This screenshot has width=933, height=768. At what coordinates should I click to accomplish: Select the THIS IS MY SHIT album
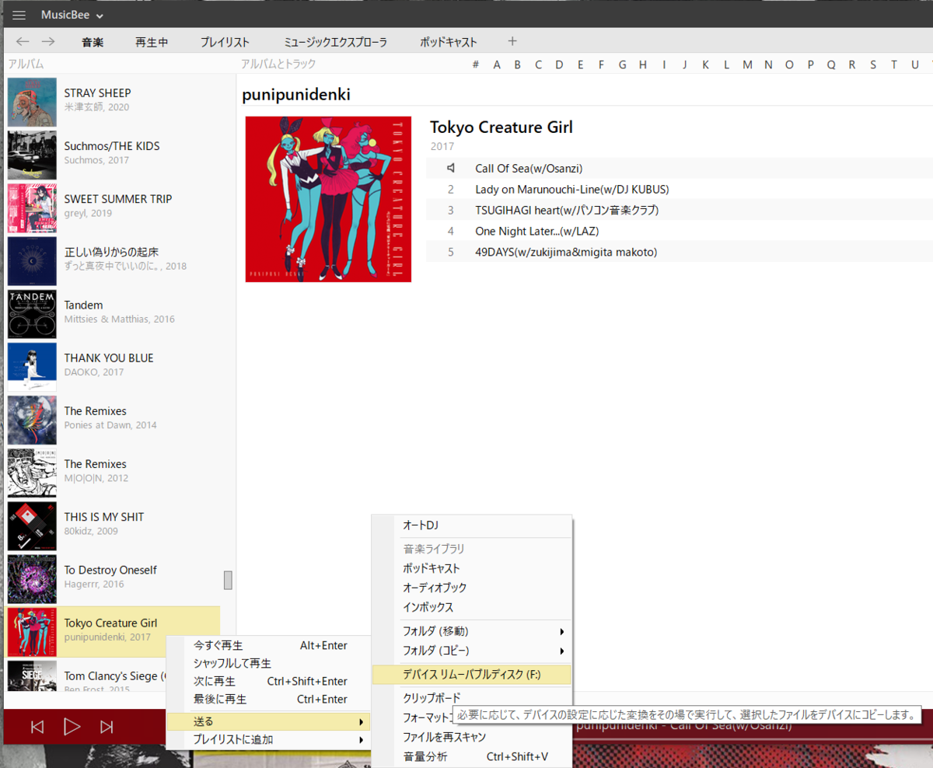(114, 525)
